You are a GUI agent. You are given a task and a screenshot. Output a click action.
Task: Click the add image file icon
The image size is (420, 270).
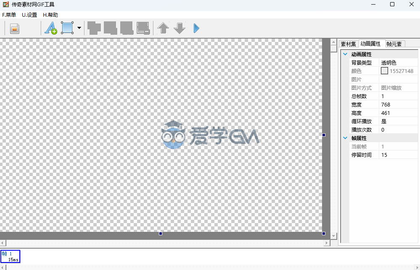click(15, 29)
